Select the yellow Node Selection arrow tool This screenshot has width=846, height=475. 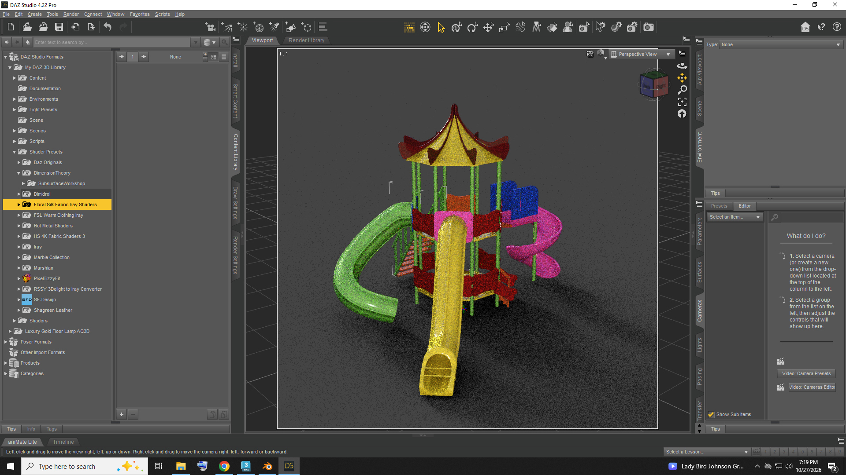tap(441, 27)
